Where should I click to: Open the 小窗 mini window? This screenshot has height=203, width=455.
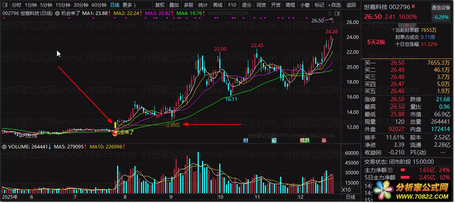[305, 5]
